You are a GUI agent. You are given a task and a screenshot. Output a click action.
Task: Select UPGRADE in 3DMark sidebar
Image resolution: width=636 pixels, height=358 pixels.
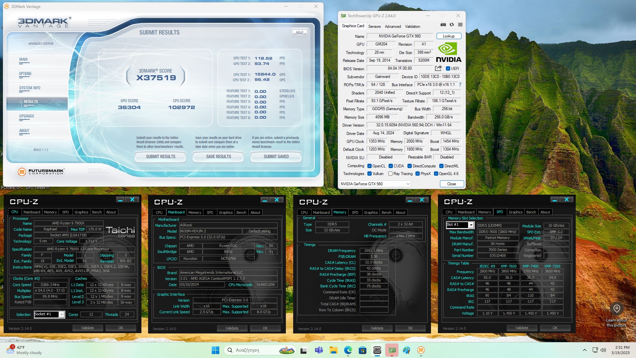pyautogui.click(x=27, y=116)
